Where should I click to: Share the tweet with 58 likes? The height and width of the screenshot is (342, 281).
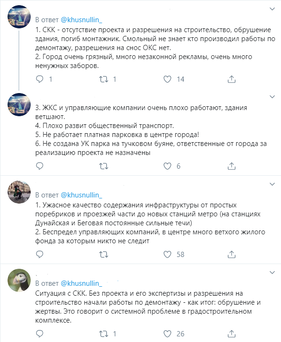click(231, 254)
